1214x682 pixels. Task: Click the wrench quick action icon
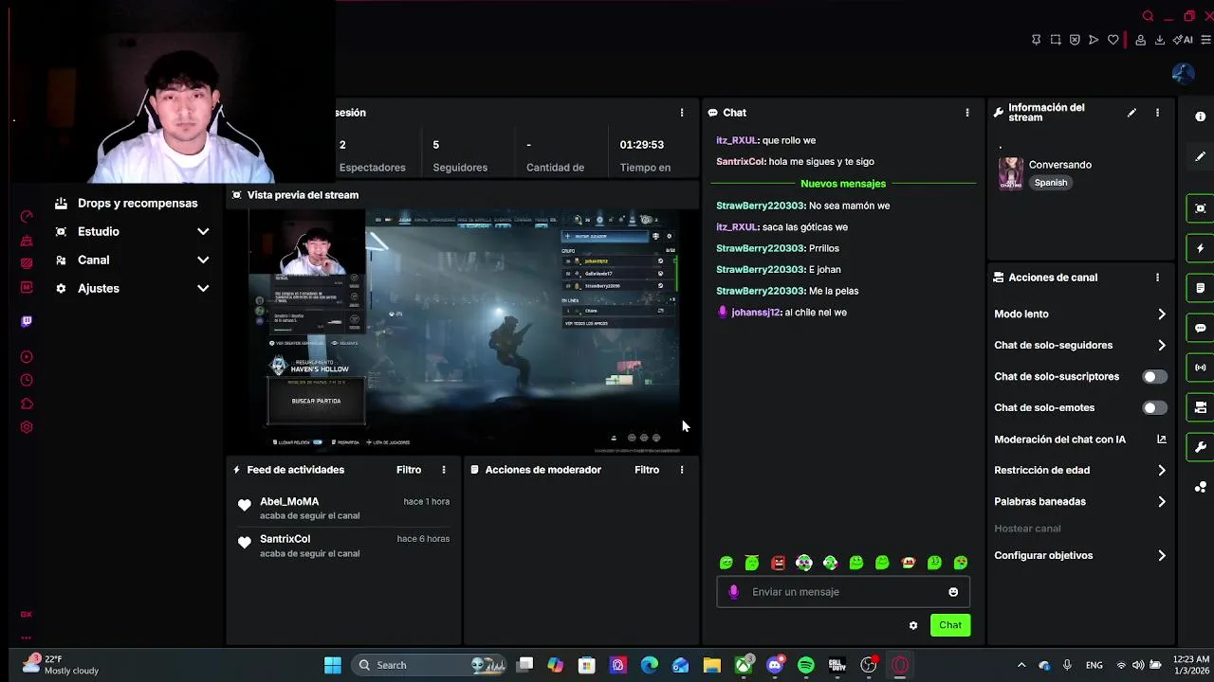pos(1201,447)
